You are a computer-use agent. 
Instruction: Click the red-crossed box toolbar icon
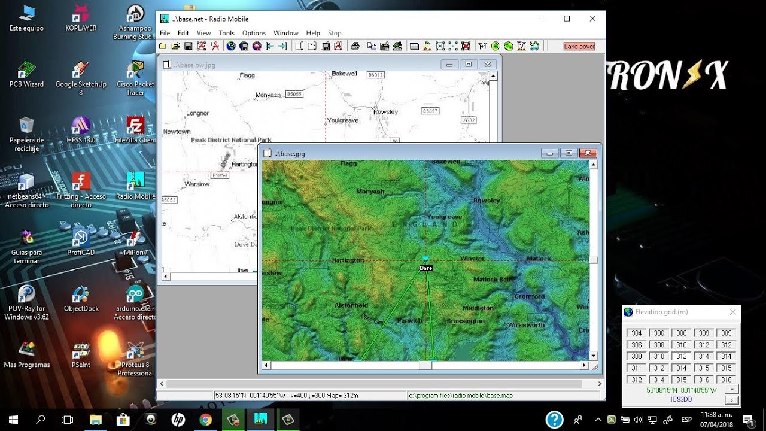[x=466, y=46]
